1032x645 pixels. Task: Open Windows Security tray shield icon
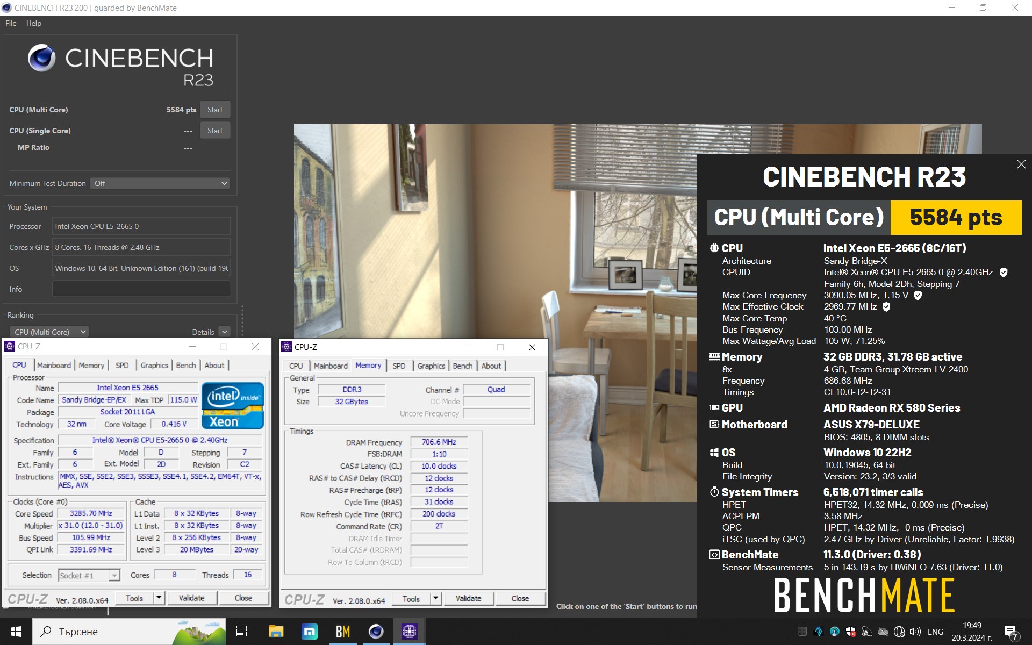851,632
